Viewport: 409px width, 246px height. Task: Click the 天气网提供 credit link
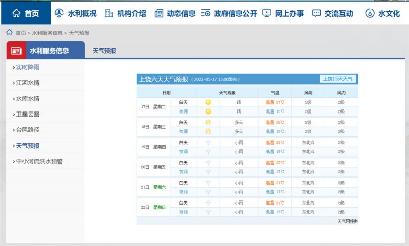348,221
